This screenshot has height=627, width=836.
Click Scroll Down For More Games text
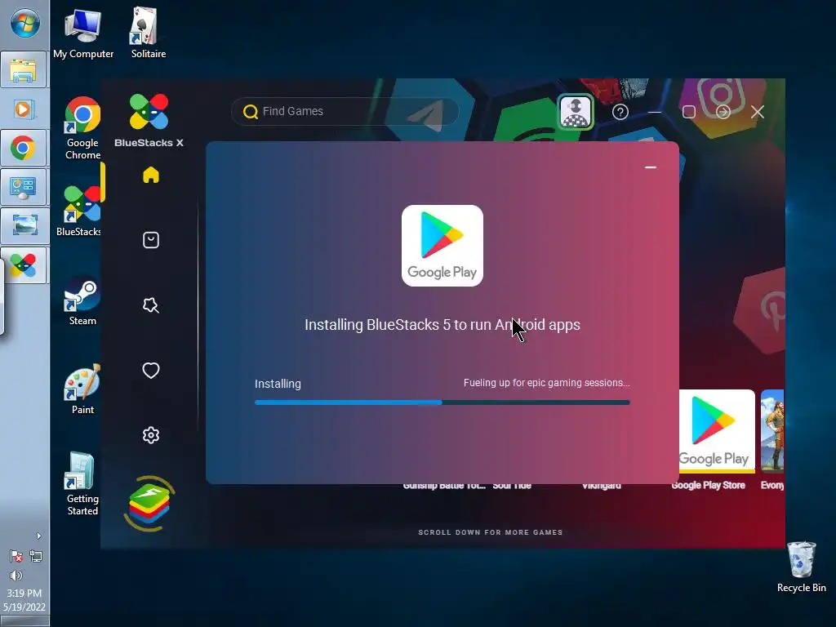click(490, 532)
